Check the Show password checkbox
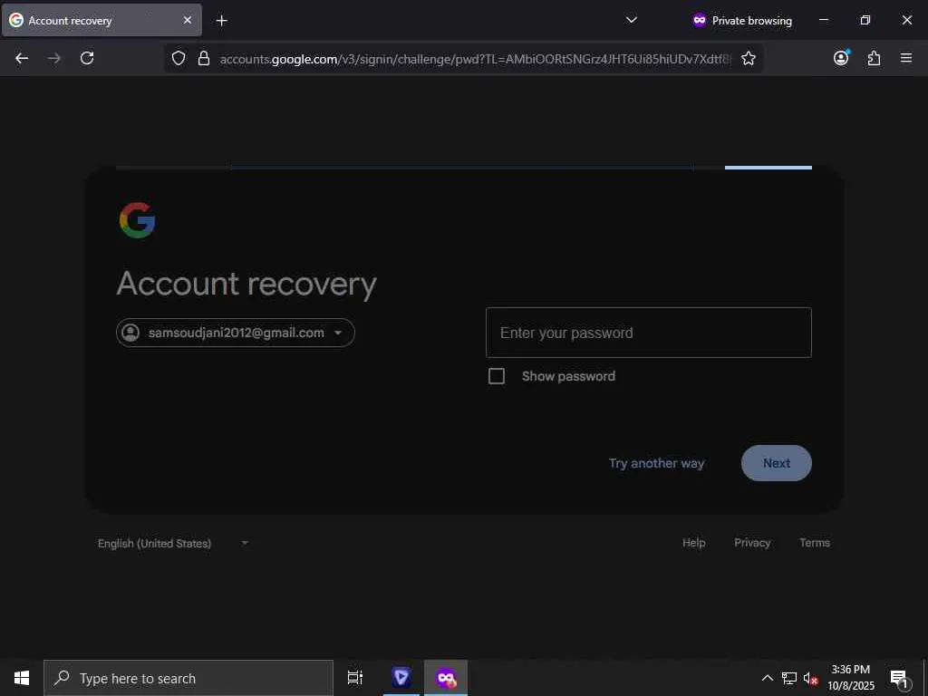The image size is (928, 696). coord(497,376)
